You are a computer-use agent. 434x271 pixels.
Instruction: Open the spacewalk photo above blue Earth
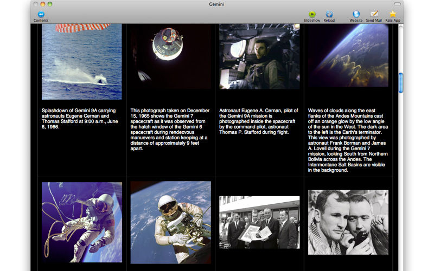point(170,222)
